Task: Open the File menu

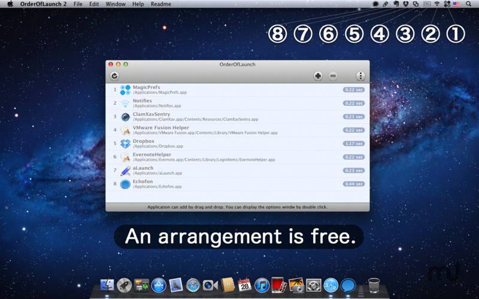Action: pos(78,4)
